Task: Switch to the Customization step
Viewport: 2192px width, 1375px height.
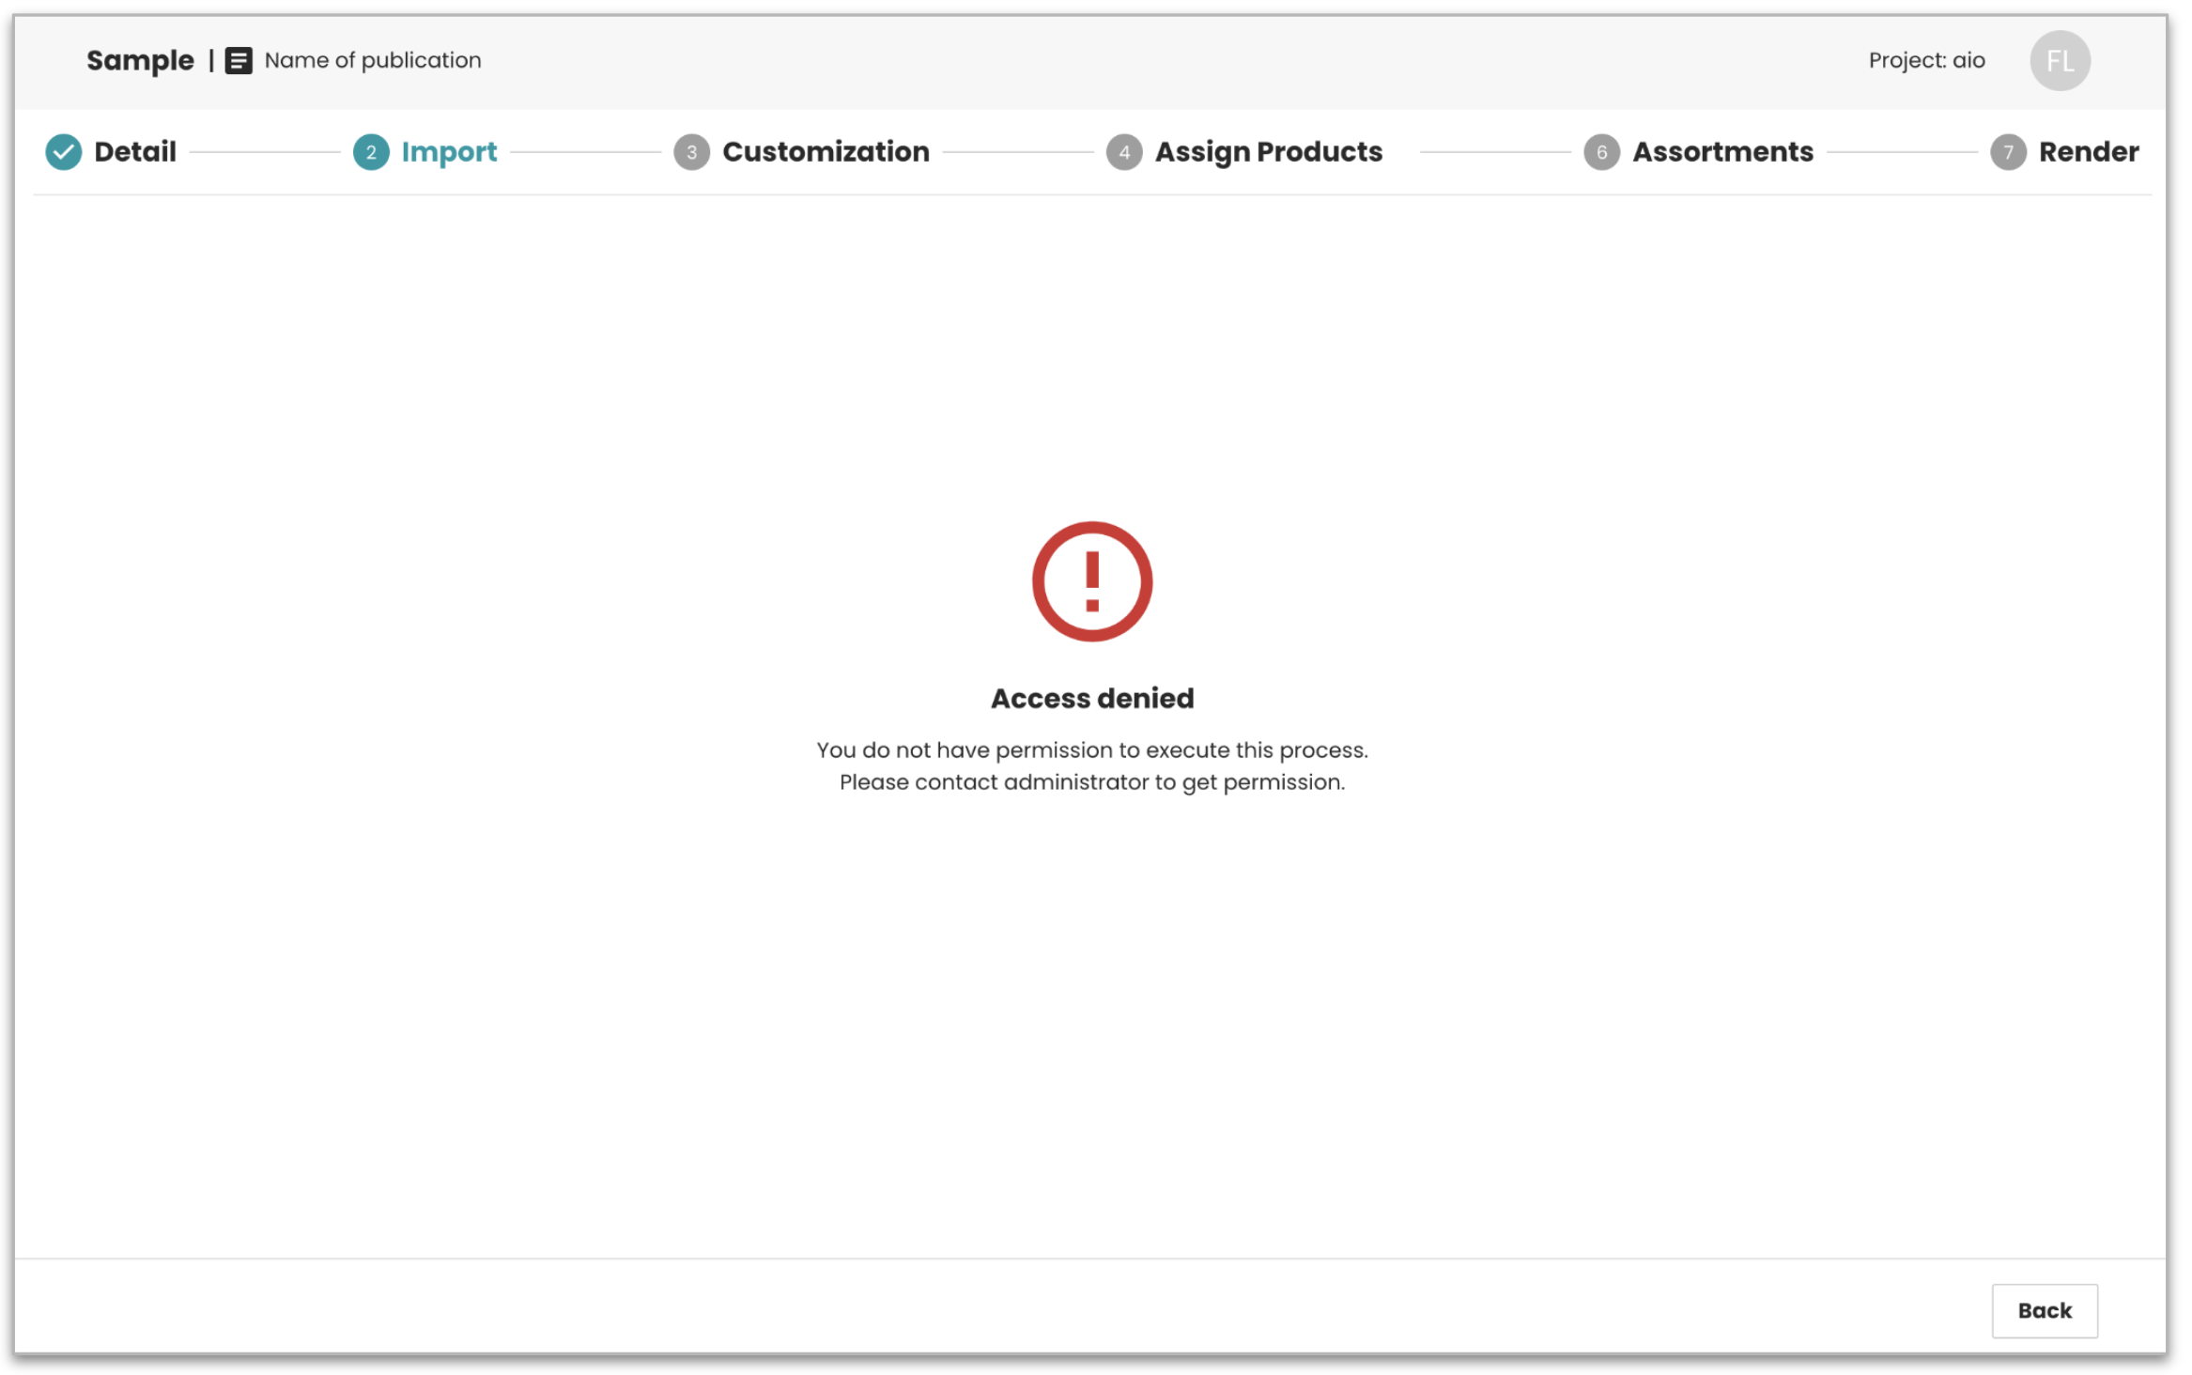Action: (x=826, y=152)
